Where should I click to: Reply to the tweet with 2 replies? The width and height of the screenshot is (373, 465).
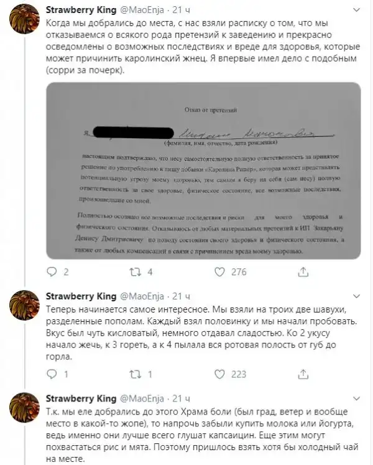pos(51,272)
